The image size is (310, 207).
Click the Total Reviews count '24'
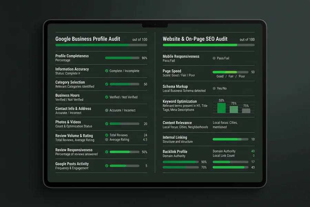point(145,135)
